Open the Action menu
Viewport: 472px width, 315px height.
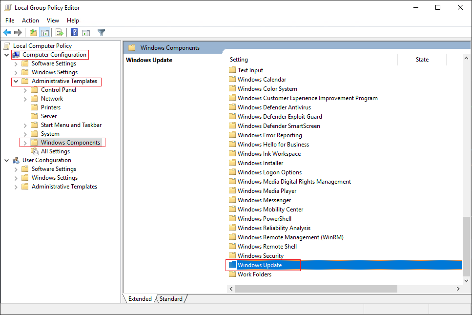point(30,21)
